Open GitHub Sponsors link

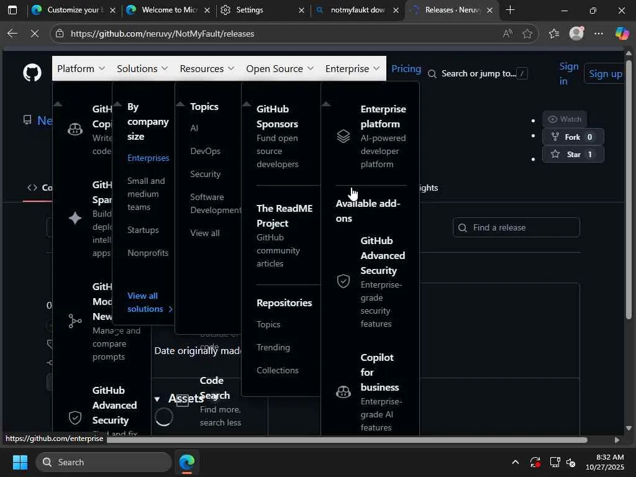pyautogui.click(x=277, y=116)
